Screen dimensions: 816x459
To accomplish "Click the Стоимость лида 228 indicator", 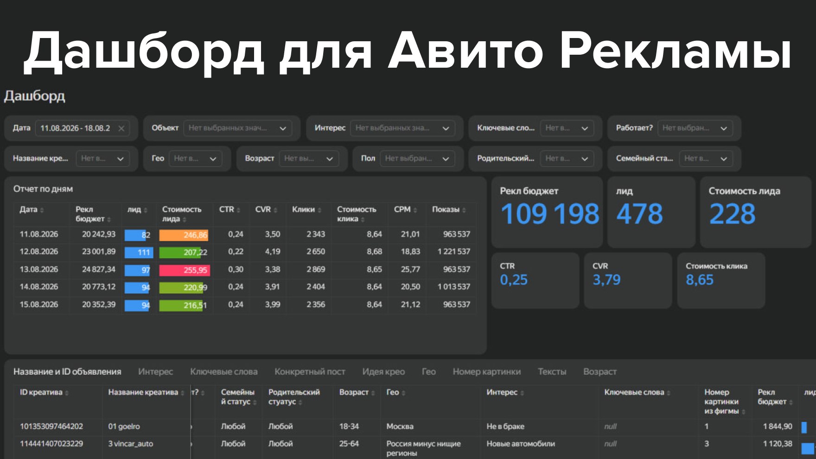I will (756, 212).
